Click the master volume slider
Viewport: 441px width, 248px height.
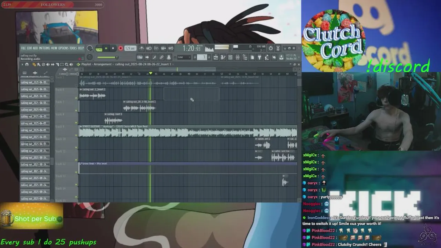(x=108, y=57)
